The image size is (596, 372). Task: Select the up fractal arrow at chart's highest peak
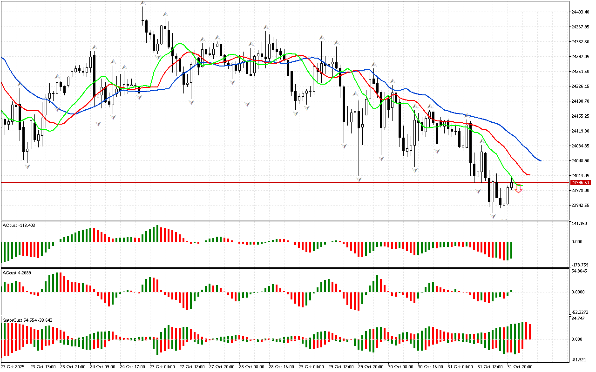point(143,4)
